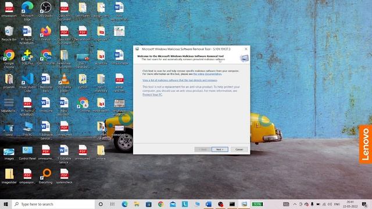The height and width of the screenshot is (209, 372).
Task: Select the systemcheck PDF file
Action: (x=64, y=176)
